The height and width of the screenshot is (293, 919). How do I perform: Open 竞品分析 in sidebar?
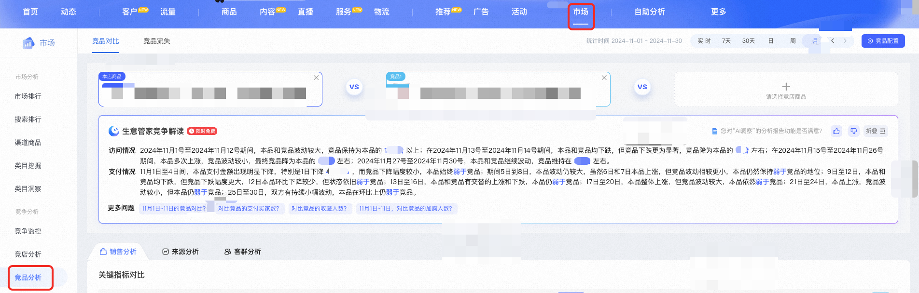tap(28, 278)
